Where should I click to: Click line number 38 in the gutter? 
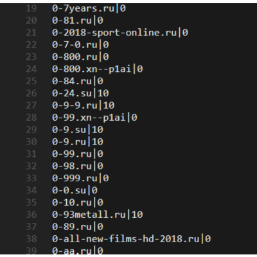click(x=31, y=238)
